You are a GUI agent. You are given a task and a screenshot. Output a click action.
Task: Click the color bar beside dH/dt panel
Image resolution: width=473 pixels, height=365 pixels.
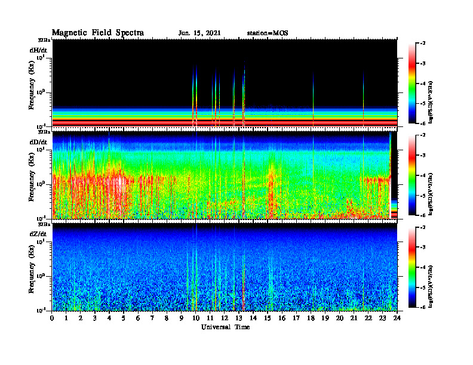(412, 83)
